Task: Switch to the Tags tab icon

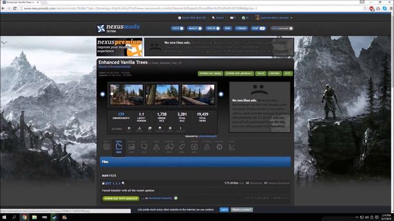Action: pyautogui.click(x=182, y=146)
